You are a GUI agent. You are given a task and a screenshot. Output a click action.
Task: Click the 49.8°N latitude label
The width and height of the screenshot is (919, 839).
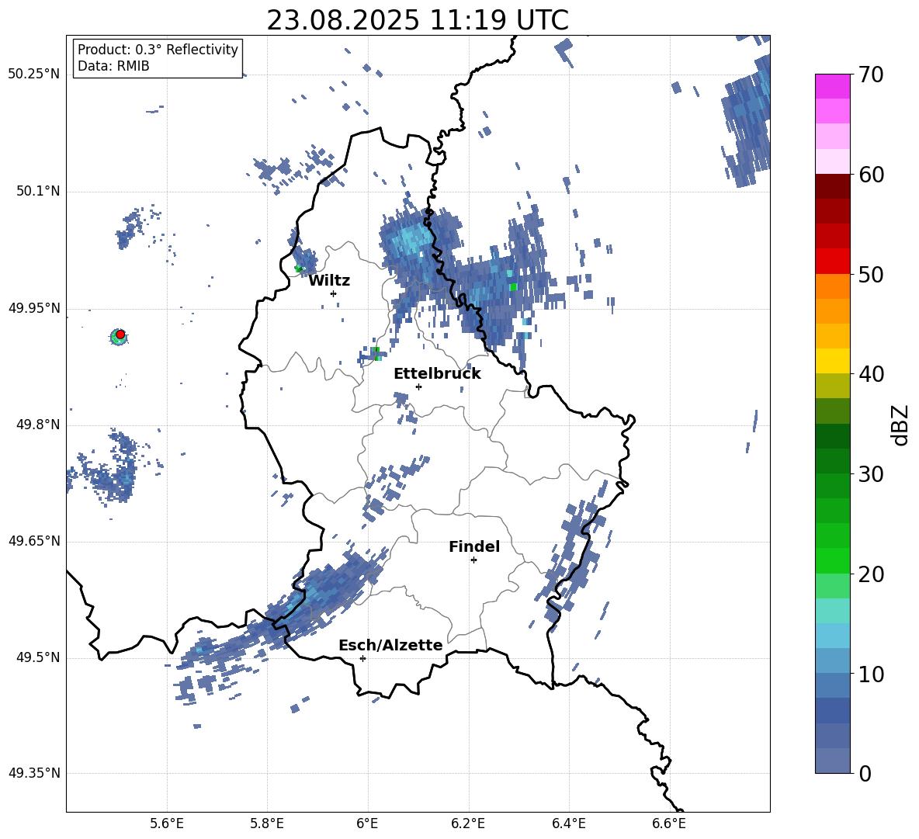(x=38, y=425)
